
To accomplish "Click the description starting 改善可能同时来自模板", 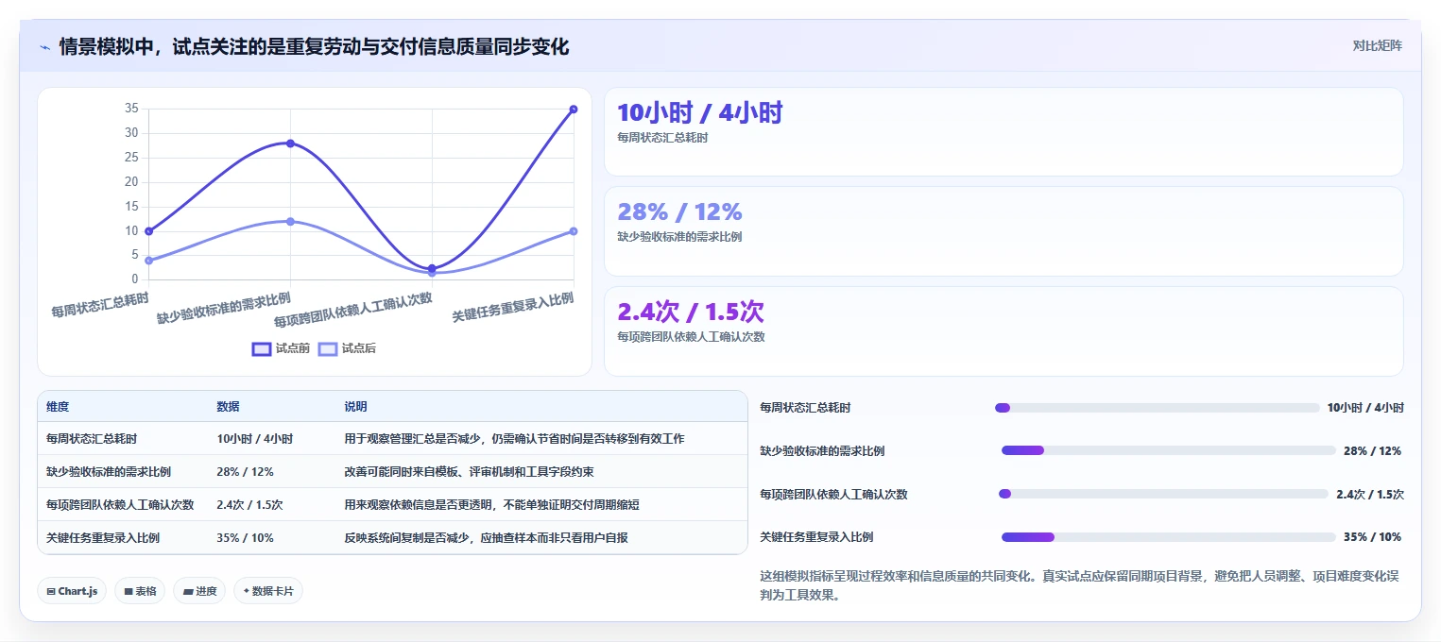I will click(x=469, y=472).
